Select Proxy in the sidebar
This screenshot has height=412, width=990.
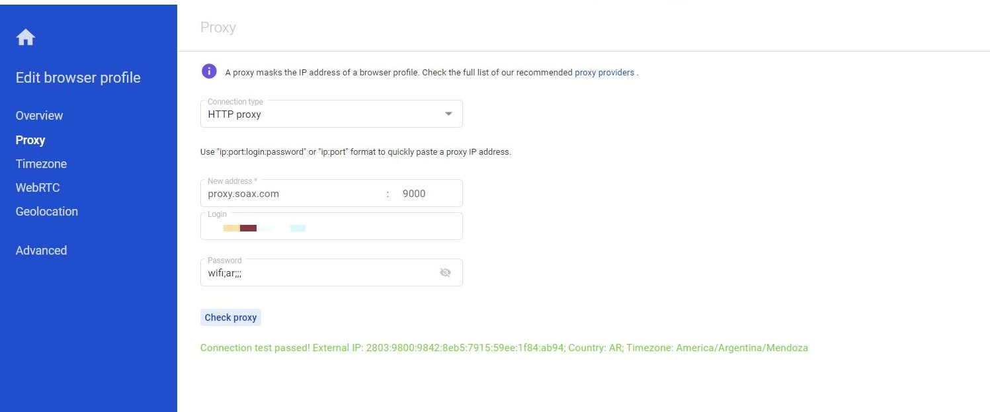(x=30, y=140)
